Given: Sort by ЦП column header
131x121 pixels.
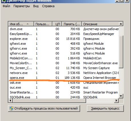Looking at the screenshot, I should [57, 24].
